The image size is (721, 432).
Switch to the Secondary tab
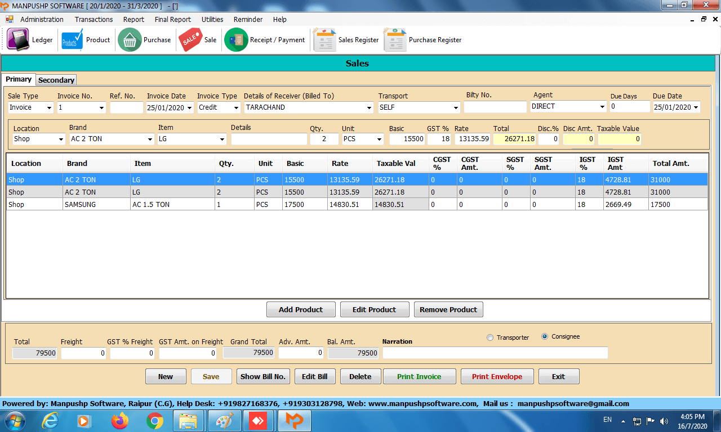click(56, 80)
